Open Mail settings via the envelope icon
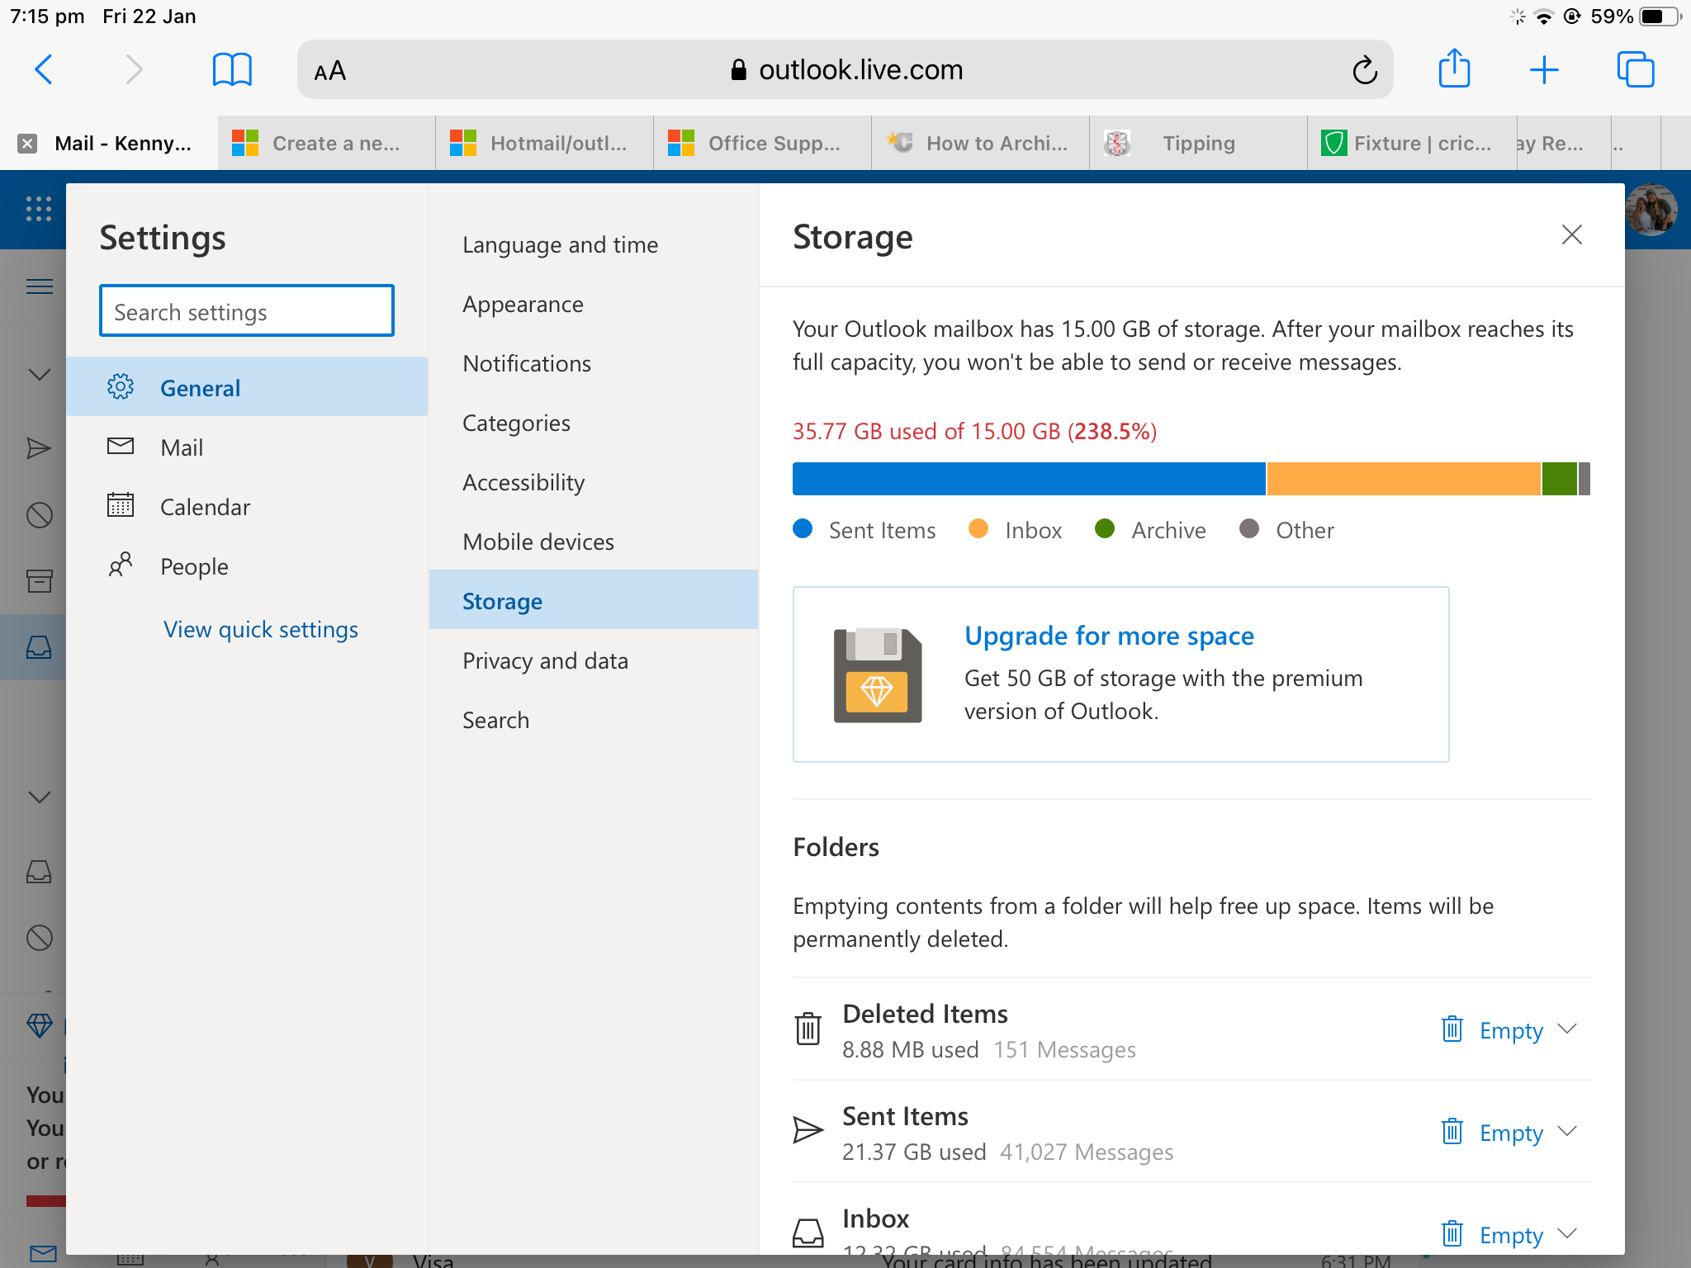This screenshot has height=1268, width=1691. (121, 447)
